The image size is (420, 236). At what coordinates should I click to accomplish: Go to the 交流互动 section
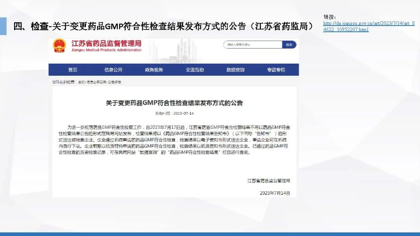click(x=194, y=70)
